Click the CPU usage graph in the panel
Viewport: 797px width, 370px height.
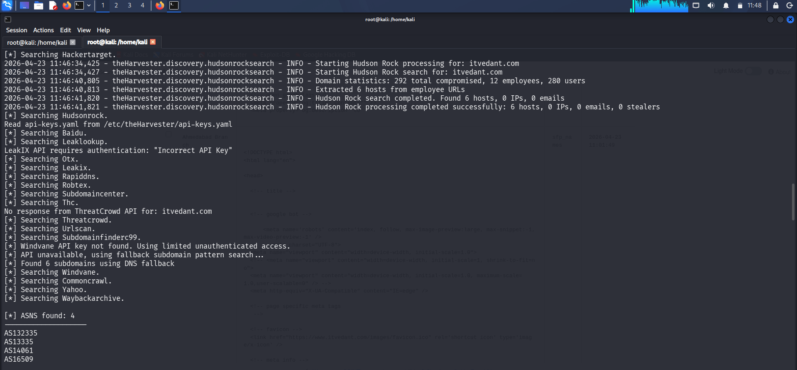point(659,6)
